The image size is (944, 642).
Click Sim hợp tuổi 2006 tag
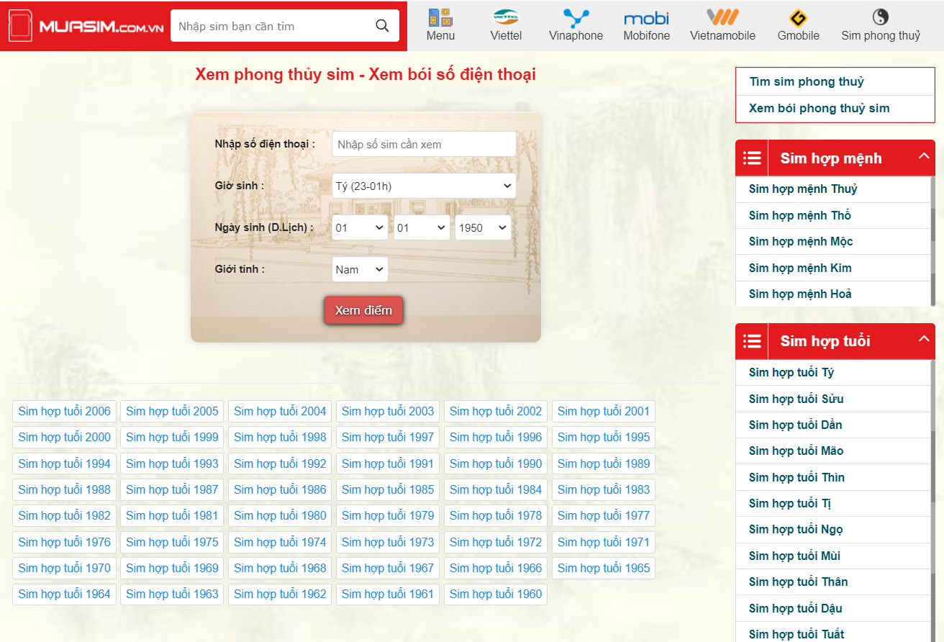pos(65,411)
